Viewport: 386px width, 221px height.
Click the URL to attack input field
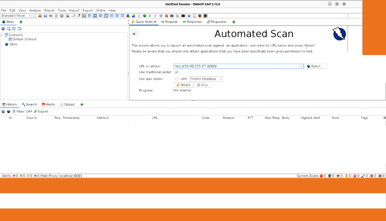click(236, 66)
